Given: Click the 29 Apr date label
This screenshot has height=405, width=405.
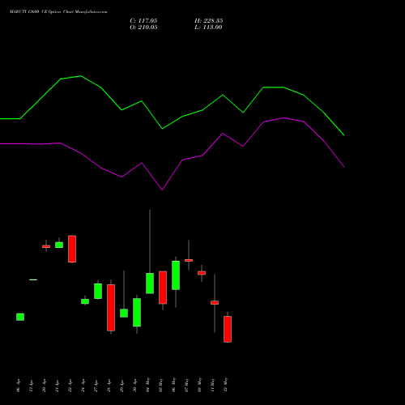Looking at the screenshot, I should [122, 386].
